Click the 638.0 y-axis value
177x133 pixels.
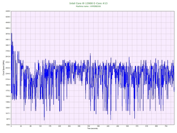8,125
